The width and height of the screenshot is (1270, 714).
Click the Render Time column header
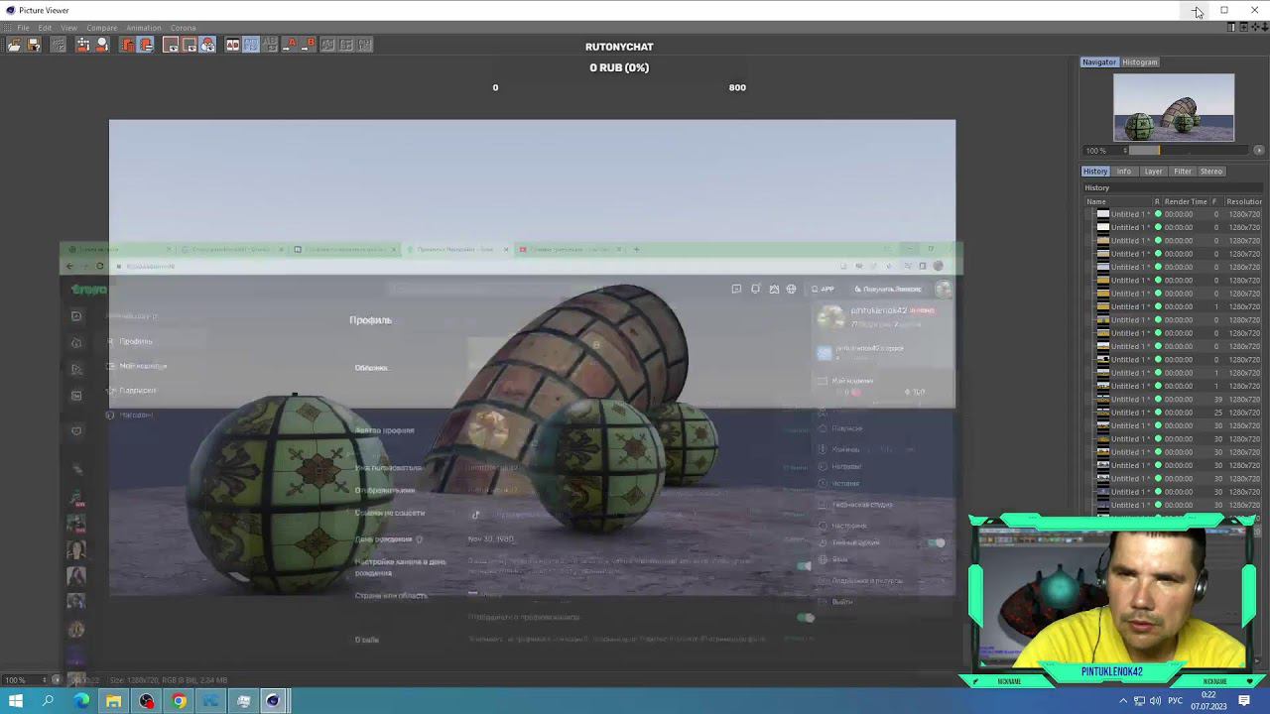[1186, 201]
